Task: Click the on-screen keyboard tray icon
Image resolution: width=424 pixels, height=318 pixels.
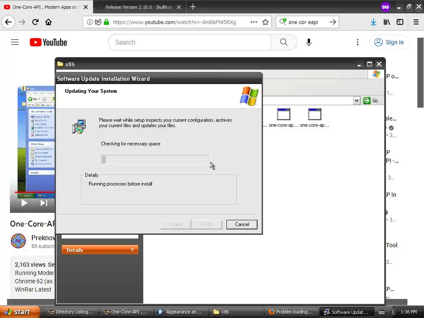Action: coord(381,312)
